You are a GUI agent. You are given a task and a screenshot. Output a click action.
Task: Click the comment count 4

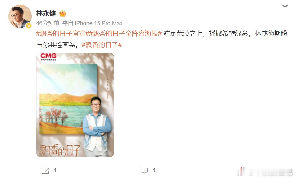point(154,170)
